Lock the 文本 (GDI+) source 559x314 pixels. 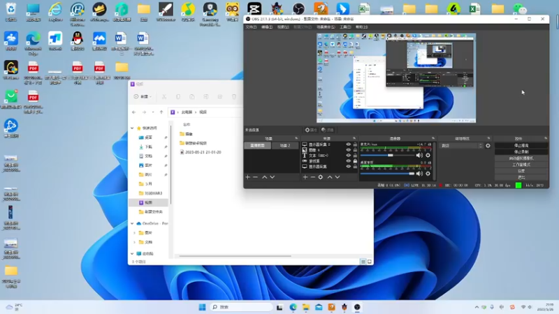tap(355, 155)
